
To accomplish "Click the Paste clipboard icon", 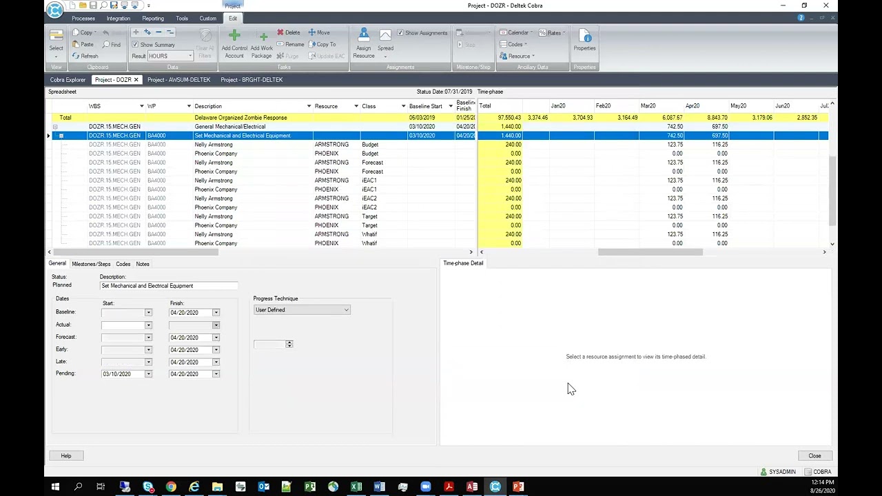I will [76, 44].
